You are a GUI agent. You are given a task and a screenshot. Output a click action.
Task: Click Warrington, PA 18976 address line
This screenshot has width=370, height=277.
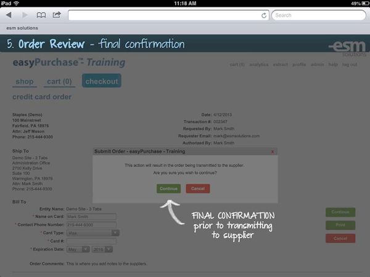pyautogui.click(x=32, y=179)
